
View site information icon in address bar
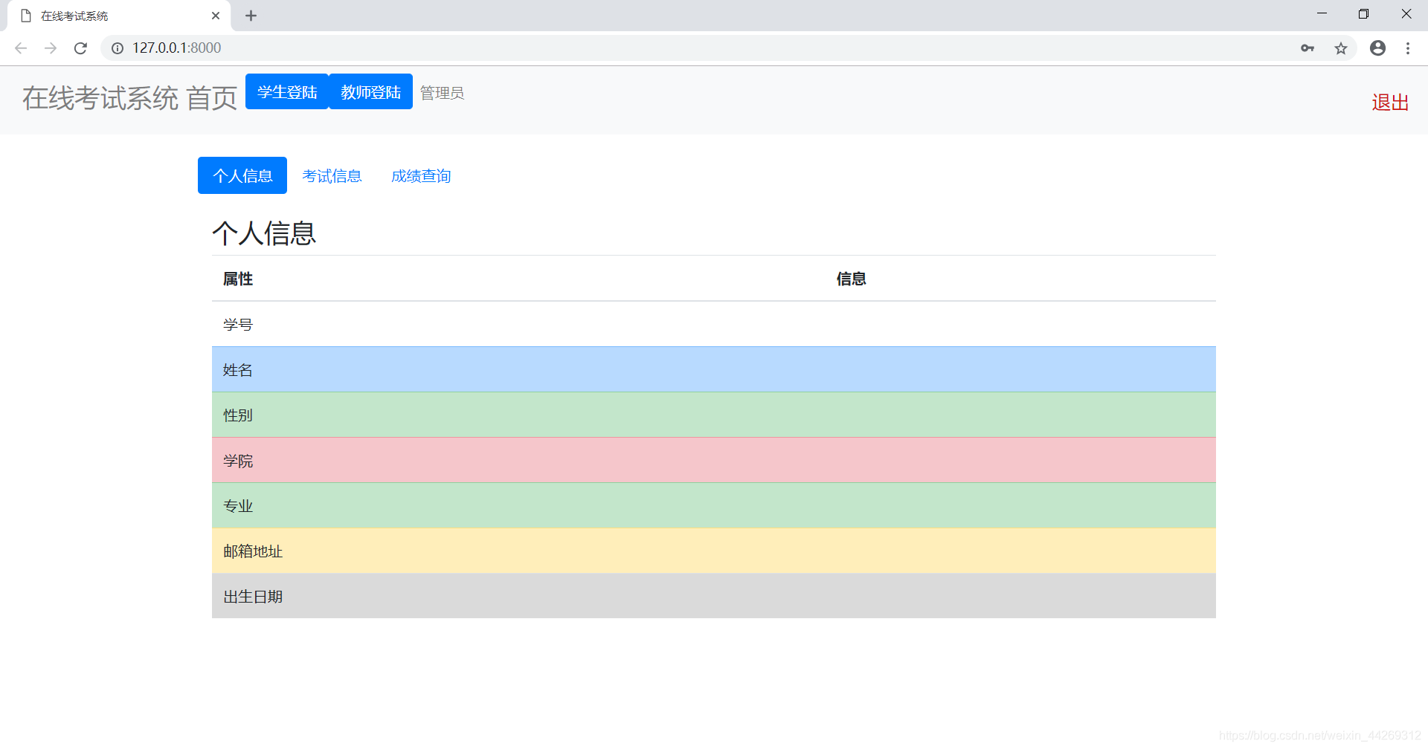click(x=118, y=48)
